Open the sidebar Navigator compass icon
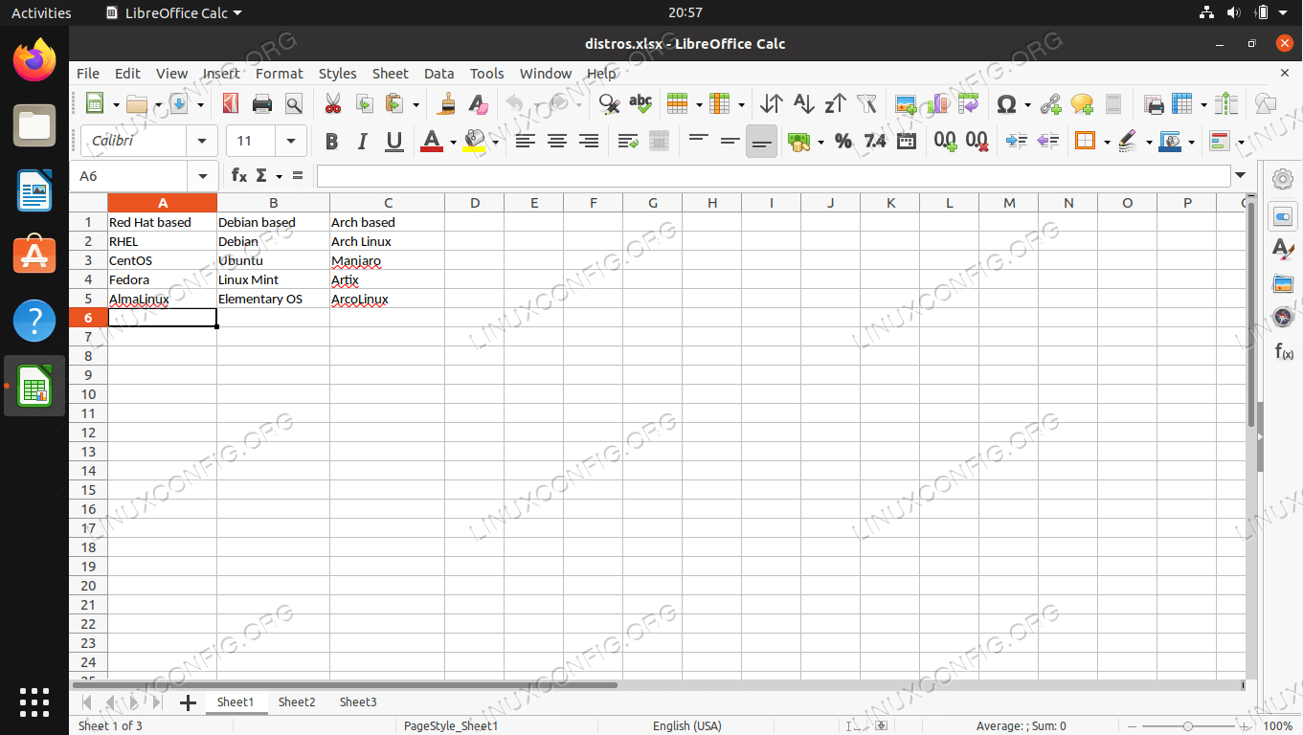Screen dimensions: 1303x735 click(x=1283, y=317)
